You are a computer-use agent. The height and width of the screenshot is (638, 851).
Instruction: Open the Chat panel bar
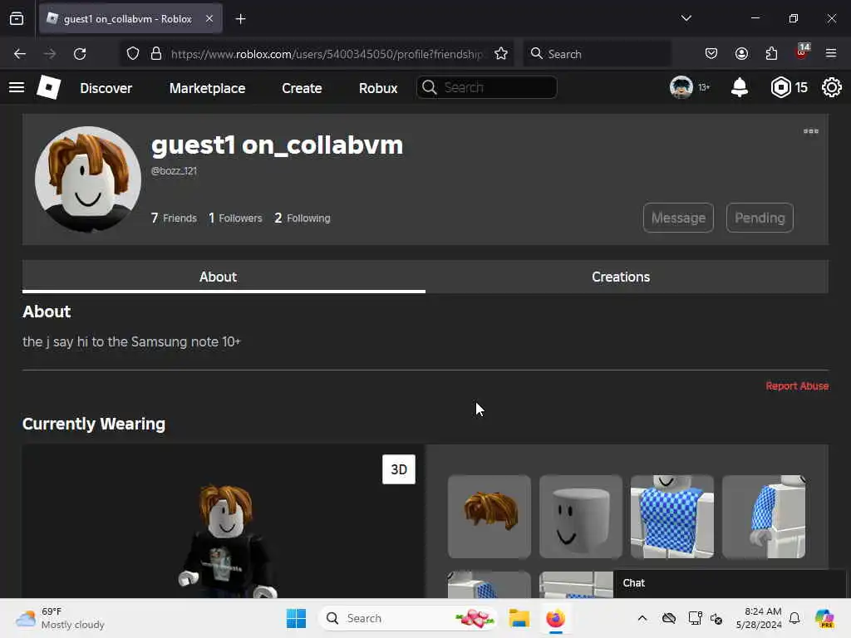click(x=730, y=583)
